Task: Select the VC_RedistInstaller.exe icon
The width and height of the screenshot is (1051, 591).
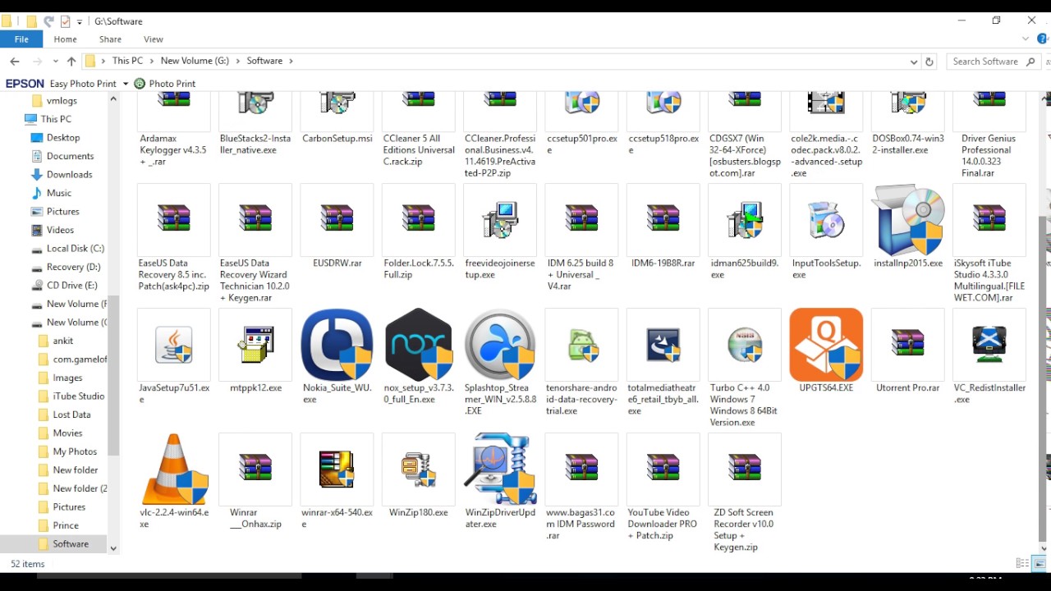Action: 989,345
